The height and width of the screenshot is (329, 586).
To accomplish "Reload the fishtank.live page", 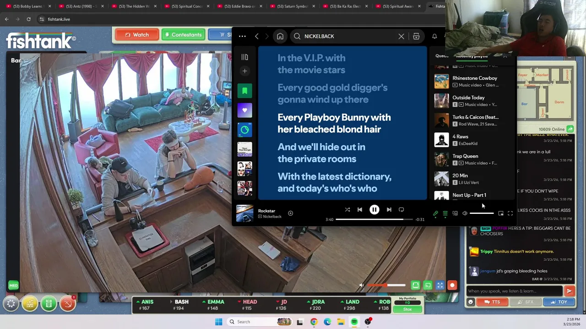I will (28, 19).
